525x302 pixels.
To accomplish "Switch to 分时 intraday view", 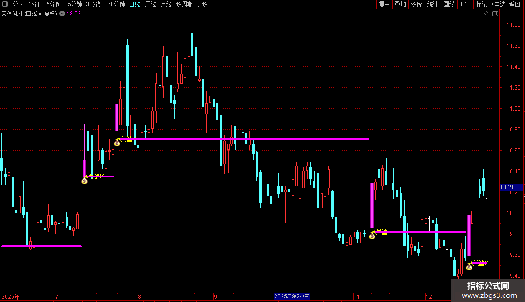I will [19, 4].
